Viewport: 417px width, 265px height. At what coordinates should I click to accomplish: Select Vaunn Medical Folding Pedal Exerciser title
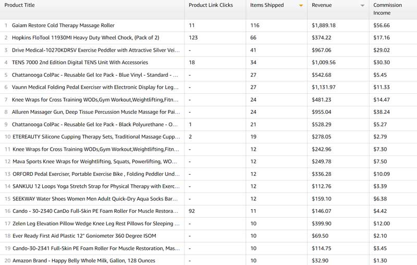tap(95, 87)
